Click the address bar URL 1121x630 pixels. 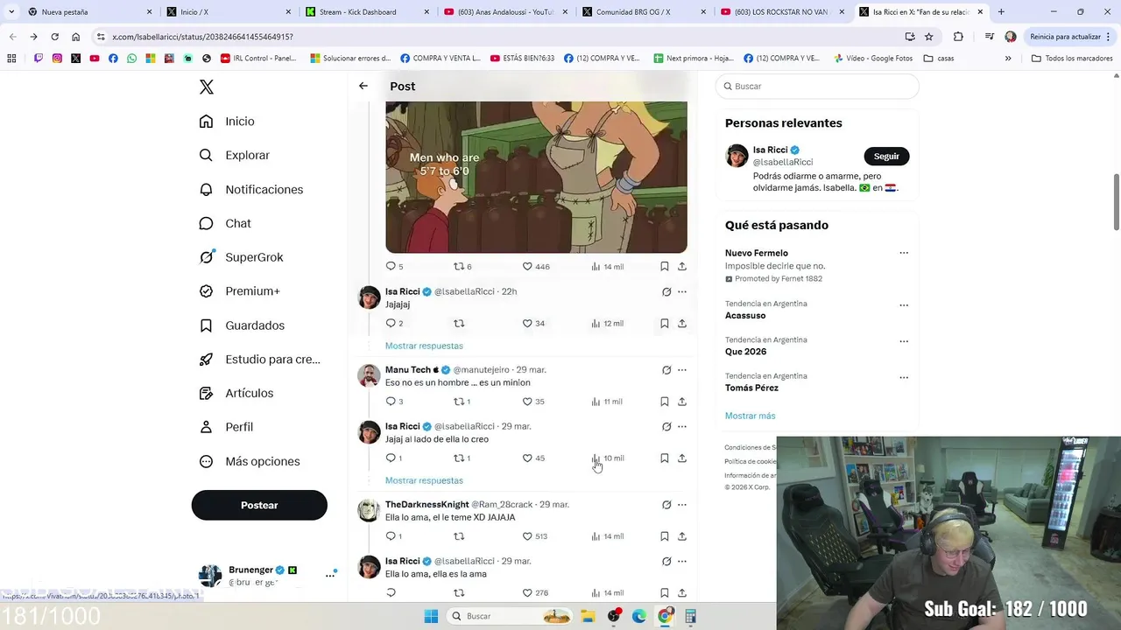click(202, 37)
